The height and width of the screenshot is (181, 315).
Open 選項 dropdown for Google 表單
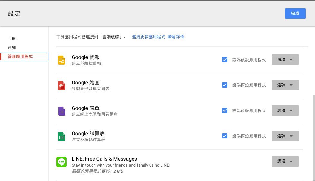(285, 110)
